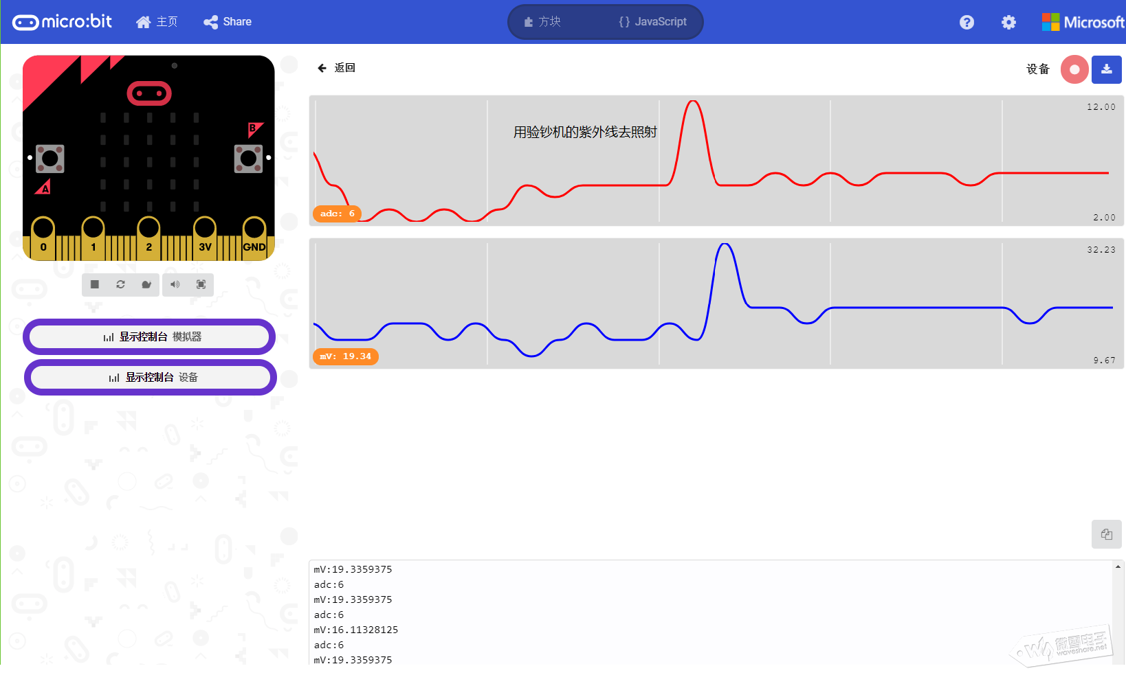Viewport: 1126px width, 675px height.
Task: Click the 12.00 maximum value on adc chart
Action: [x=1101, y=107]
